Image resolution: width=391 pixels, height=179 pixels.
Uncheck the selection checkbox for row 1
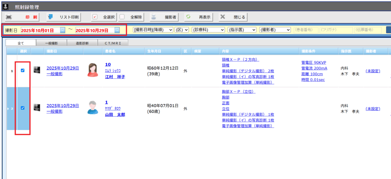[x=23, y=70]
